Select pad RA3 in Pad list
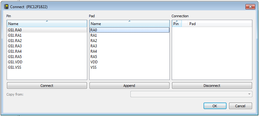 [x=129, y=46]
